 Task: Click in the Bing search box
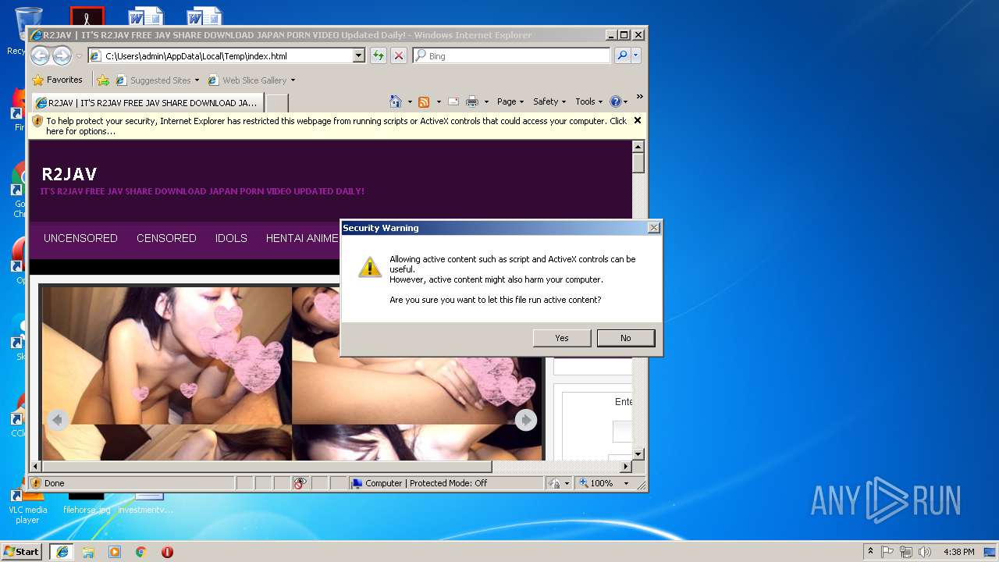[511, 55]
